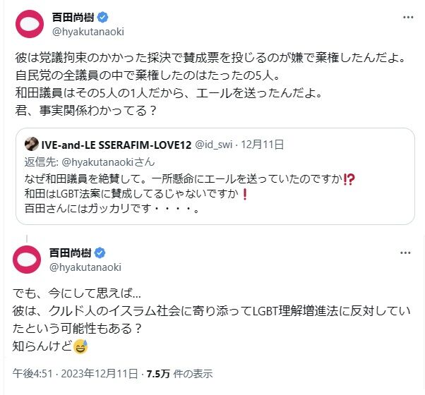Click @hyakutanaoki handle under second tweet name

[x=85, y=267]
